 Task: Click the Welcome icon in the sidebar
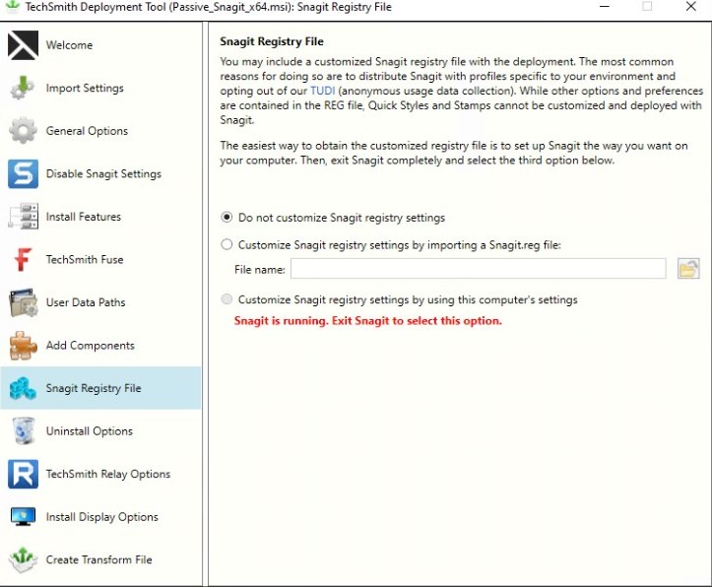[x=23, y=45]
